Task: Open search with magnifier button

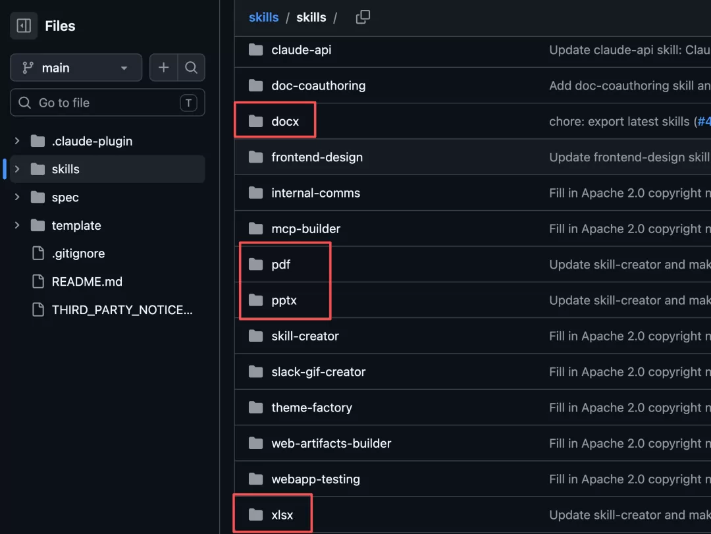Action: (192, 68)
